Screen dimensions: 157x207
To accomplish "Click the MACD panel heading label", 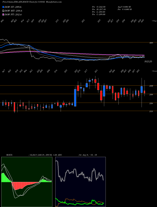I will [9, 155].
